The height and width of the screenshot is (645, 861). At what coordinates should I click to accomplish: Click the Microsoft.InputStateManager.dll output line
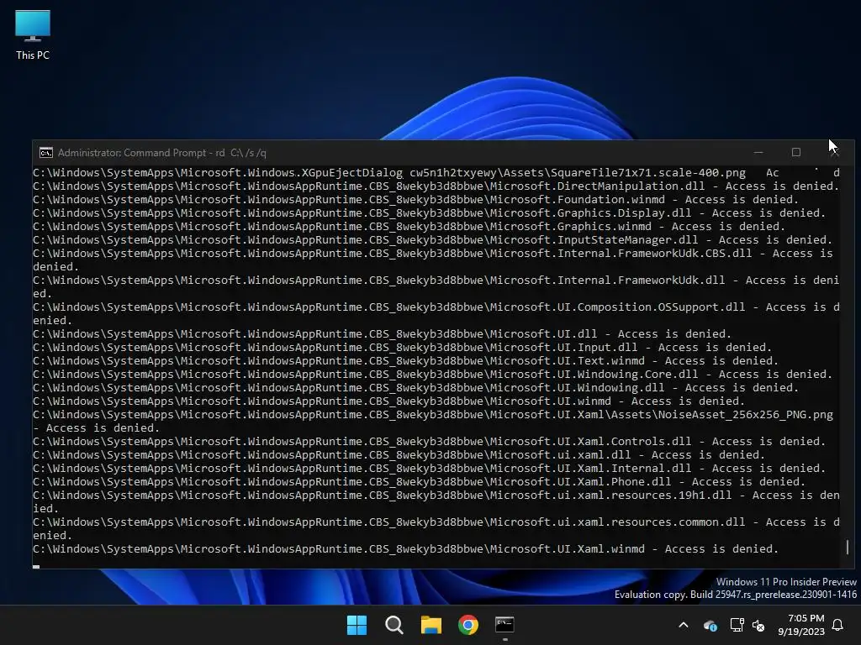click(433, 239)
